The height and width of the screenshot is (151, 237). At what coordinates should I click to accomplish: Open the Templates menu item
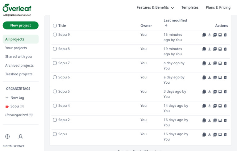coord(190,7)
